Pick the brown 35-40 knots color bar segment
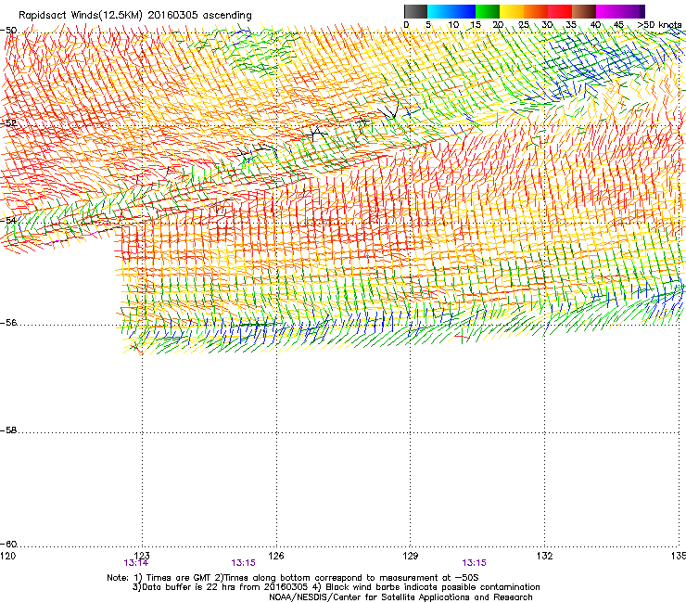This screenshot has height=603, width=686. [584, 11]
